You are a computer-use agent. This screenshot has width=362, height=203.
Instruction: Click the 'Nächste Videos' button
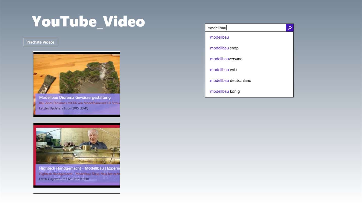point(41,42)
